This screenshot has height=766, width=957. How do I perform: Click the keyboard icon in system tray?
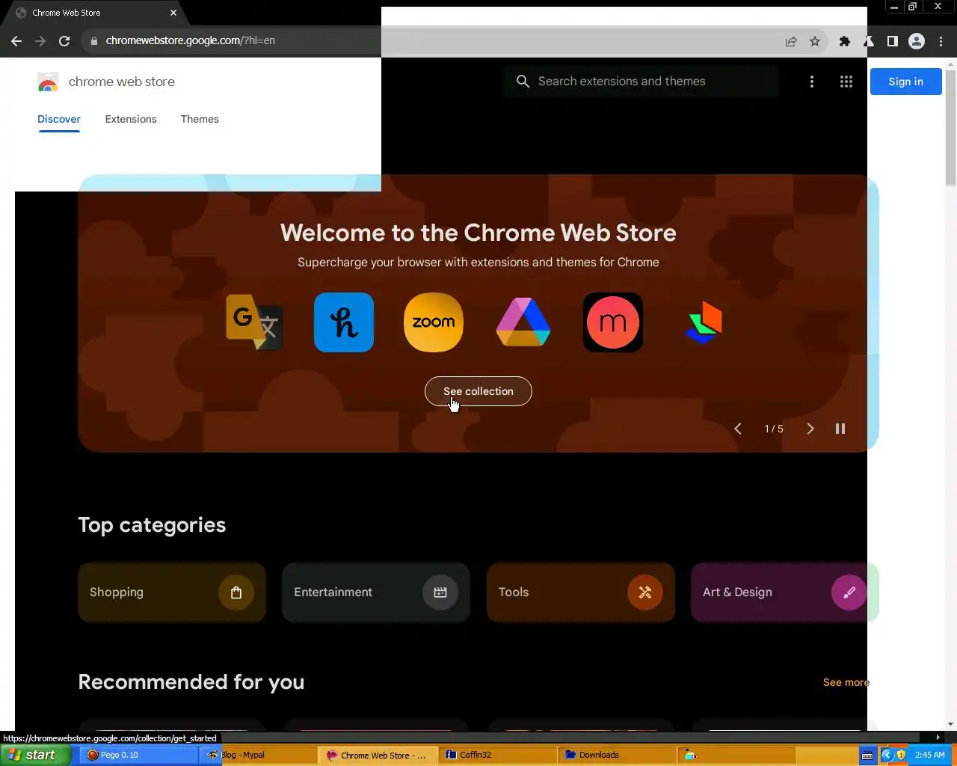[x=867, y=756]
